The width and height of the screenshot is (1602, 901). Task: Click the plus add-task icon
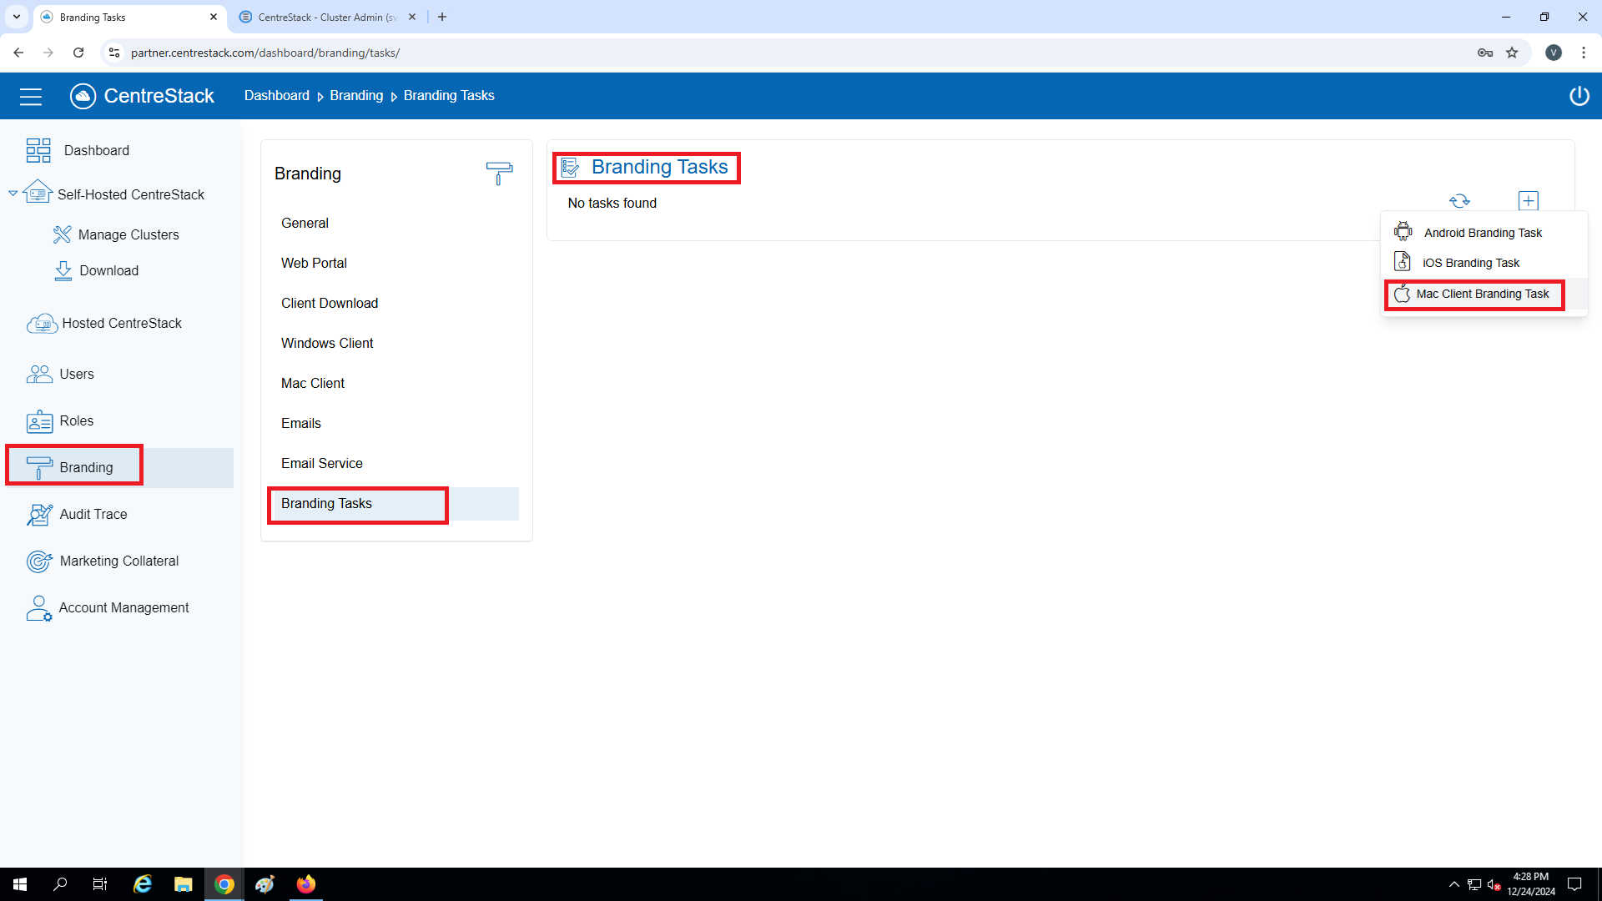tap(1529, 201)
